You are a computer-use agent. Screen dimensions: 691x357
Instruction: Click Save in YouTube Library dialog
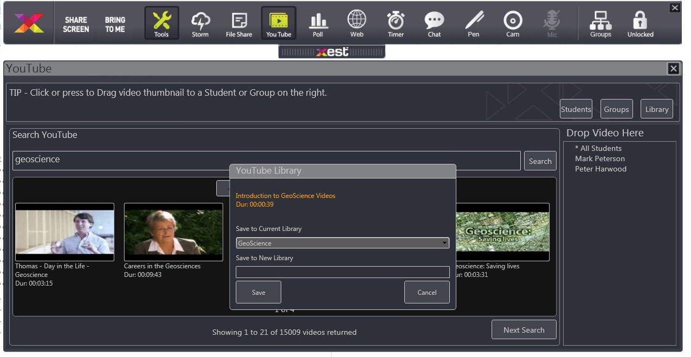coord(259,292)
